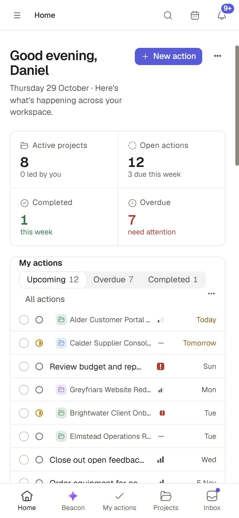
Task: Open Calder Supplier Consol... action title
Action: click(110, 343)
